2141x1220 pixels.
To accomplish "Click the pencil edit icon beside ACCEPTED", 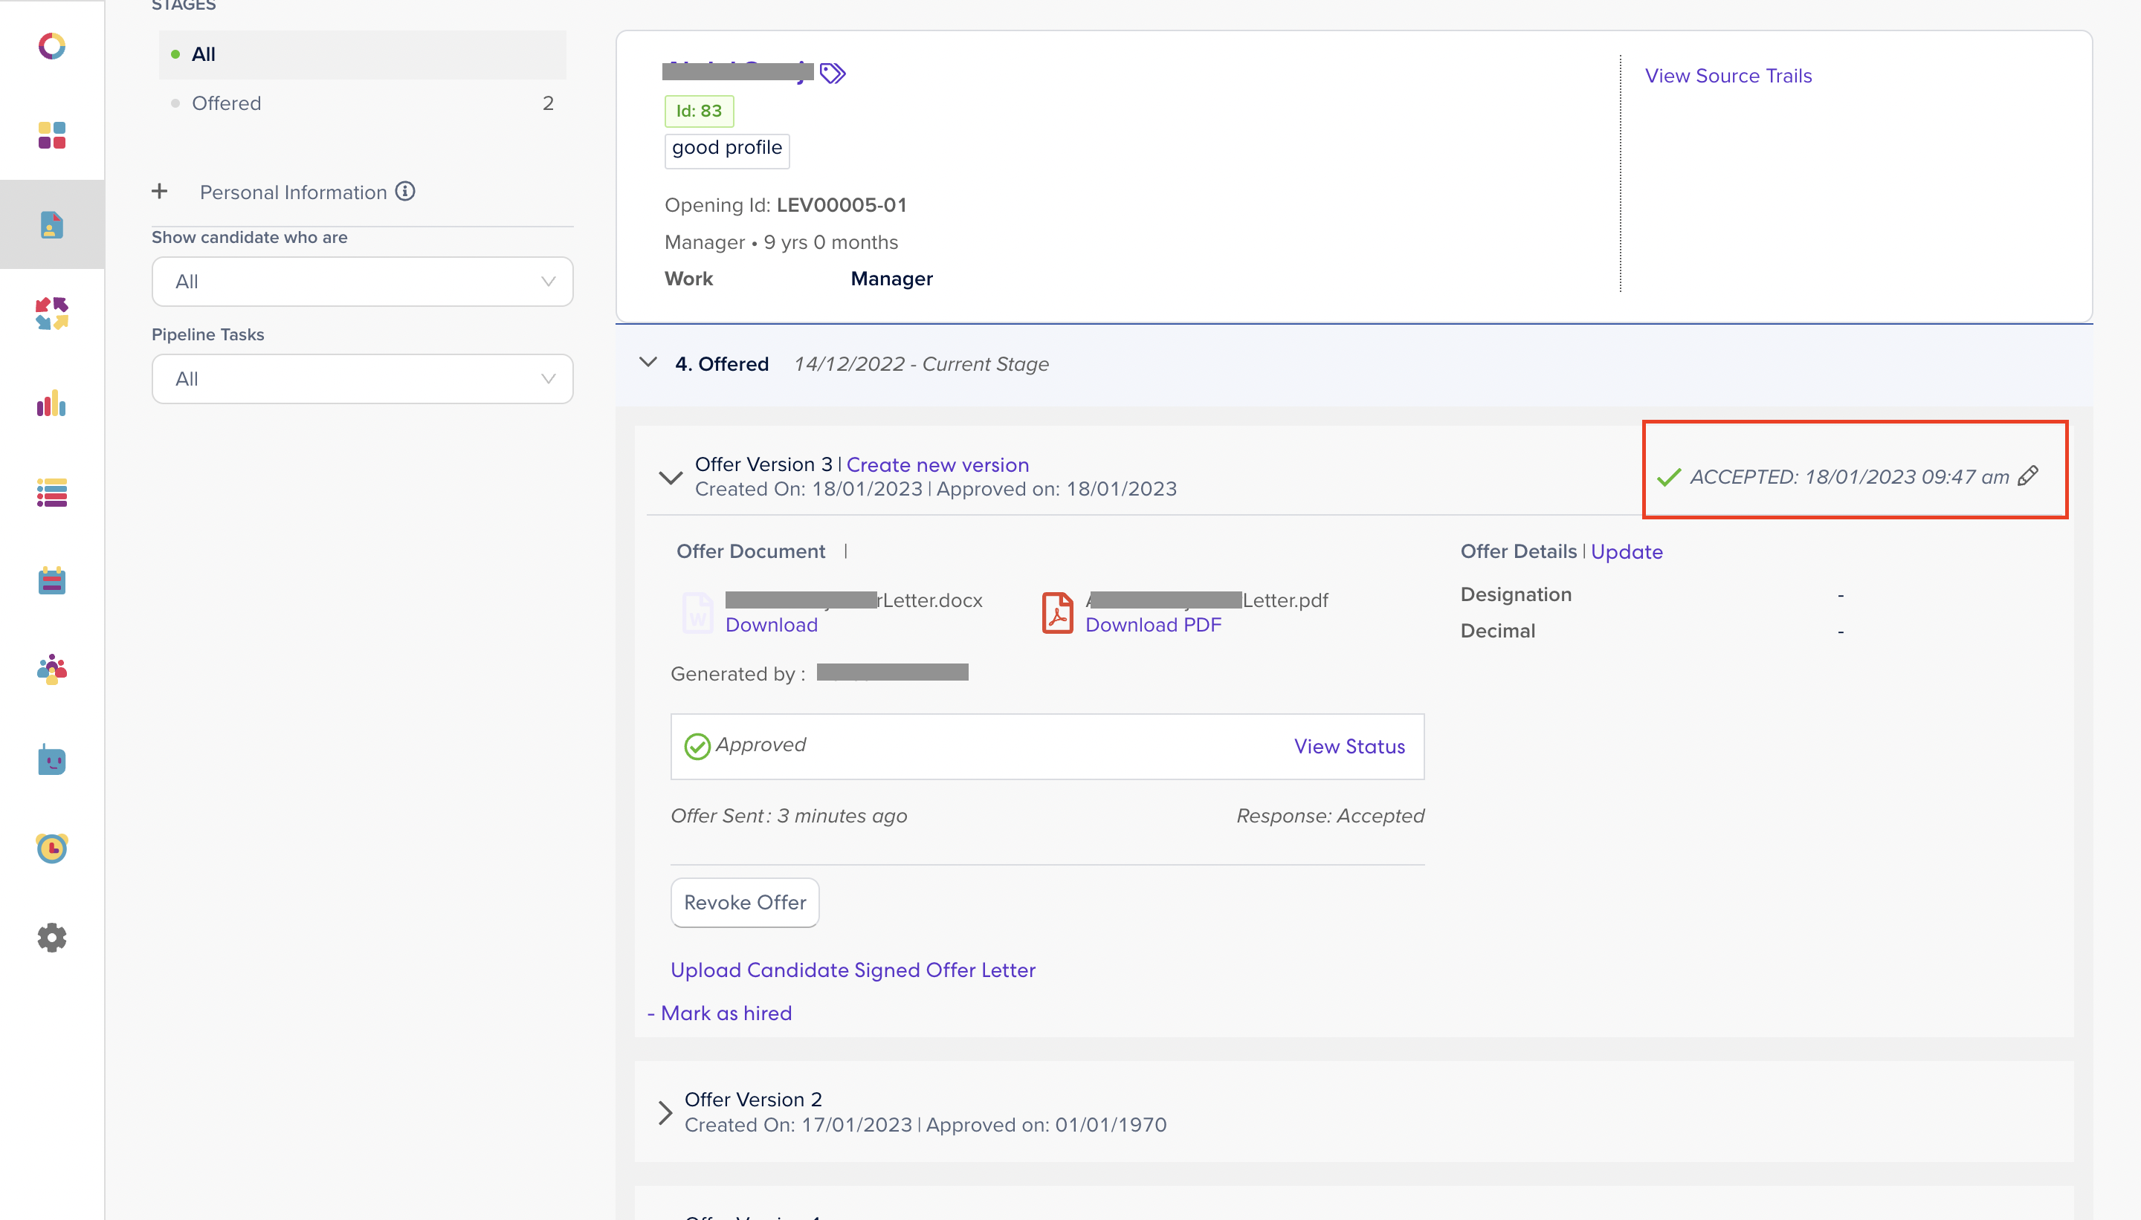I will (x=2029, y=476).
